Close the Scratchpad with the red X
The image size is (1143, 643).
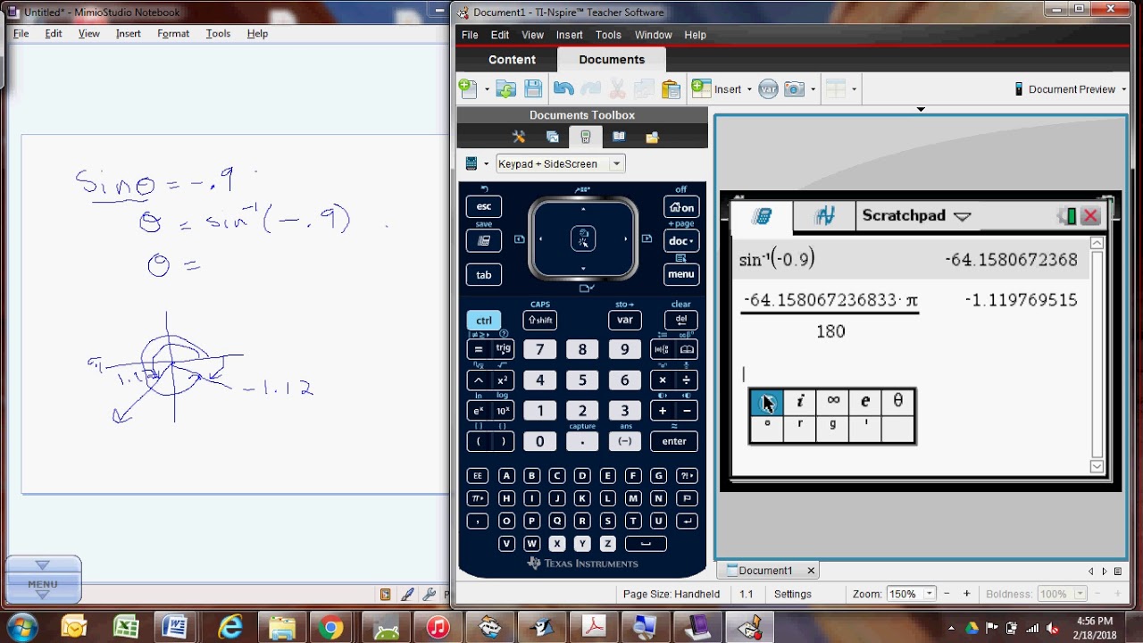click(x=1090, y=216)
